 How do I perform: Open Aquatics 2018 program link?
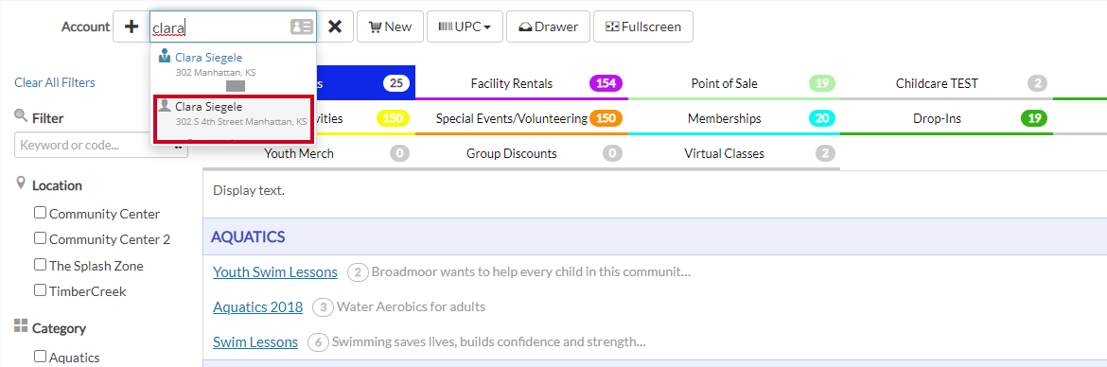[257, 307]
